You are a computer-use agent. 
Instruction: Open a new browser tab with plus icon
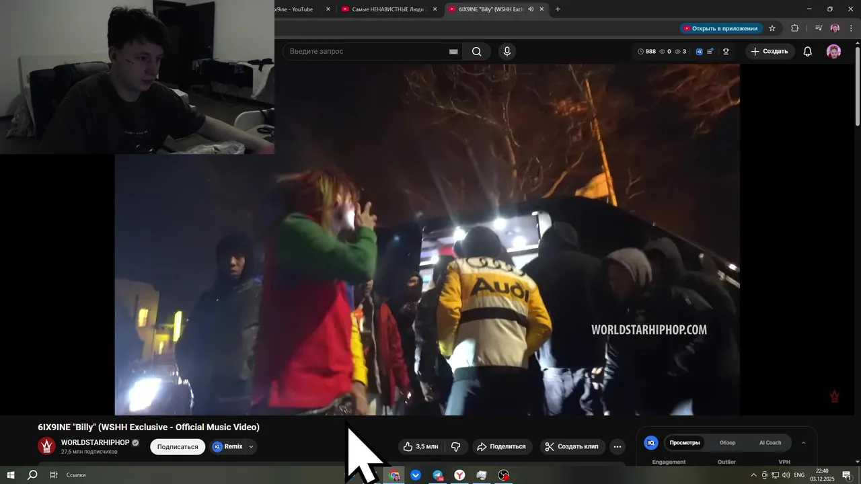[558, 9]
